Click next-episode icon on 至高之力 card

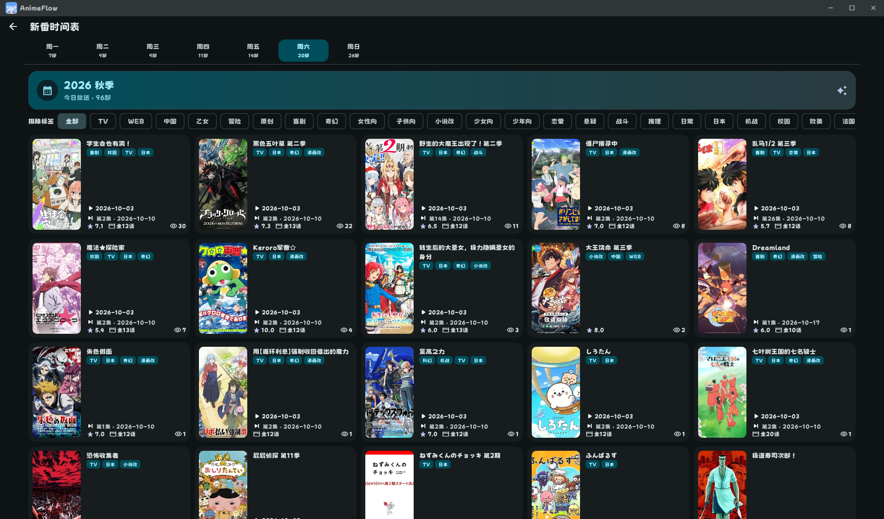423,426
